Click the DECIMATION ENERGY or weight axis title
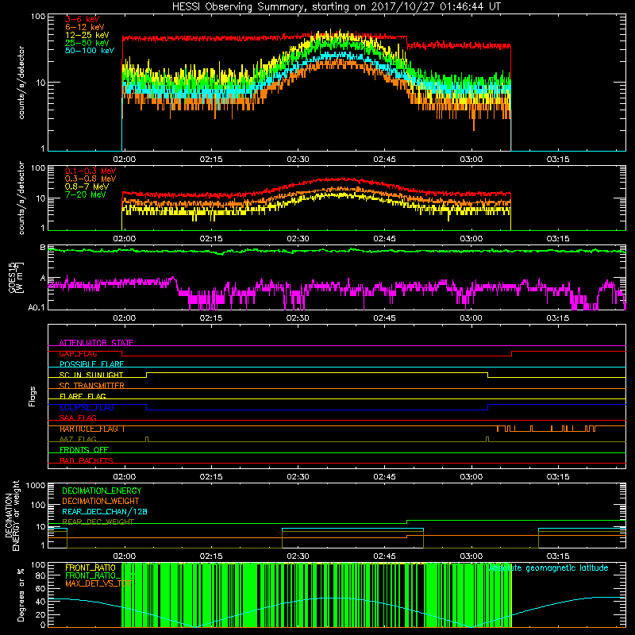The image size is (635, 635). 12,515
